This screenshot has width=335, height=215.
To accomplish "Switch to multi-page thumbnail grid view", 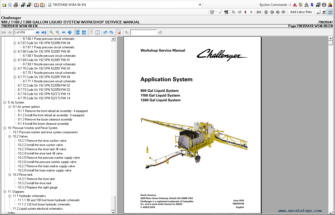I will click(84, 32).
